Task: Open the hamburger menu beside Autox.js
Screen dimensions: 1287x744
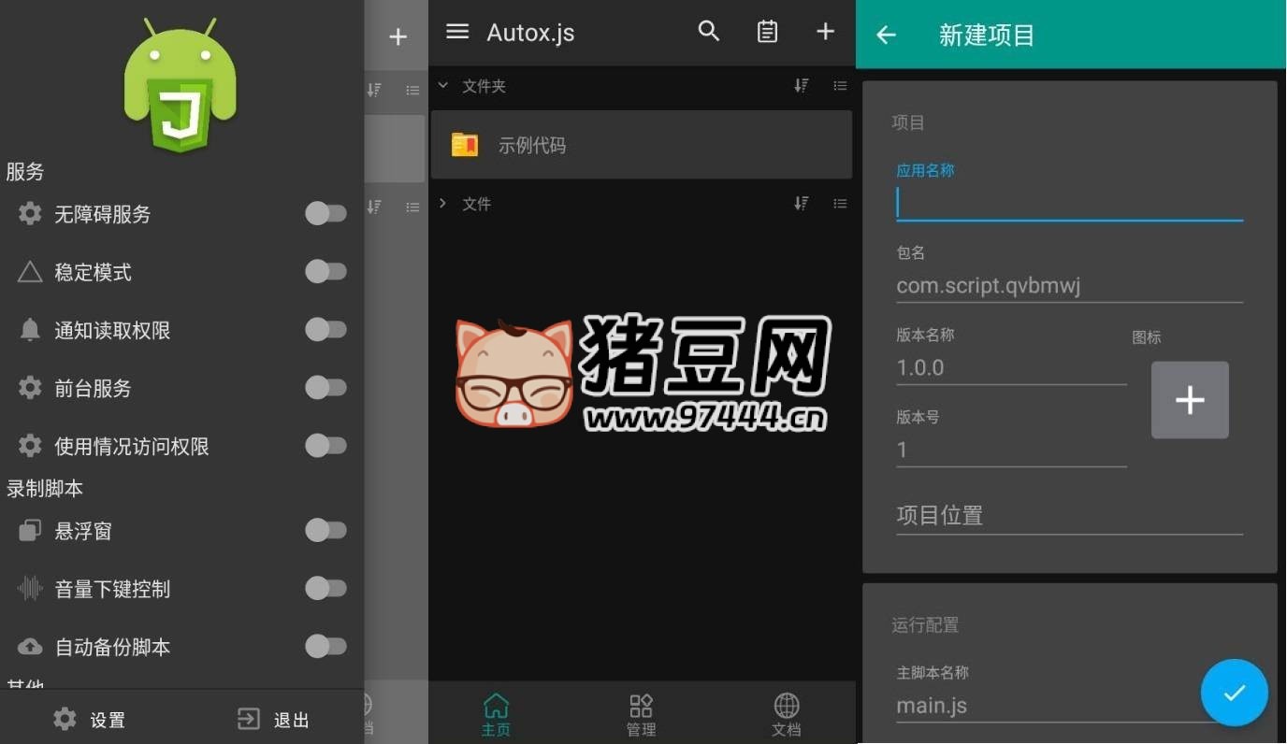Action: pyautogui.click(x=457, y=33)
